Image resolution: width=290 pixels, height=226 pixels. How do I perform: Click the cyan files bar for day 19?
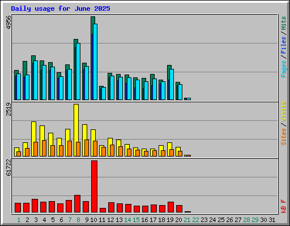(172, 84)
